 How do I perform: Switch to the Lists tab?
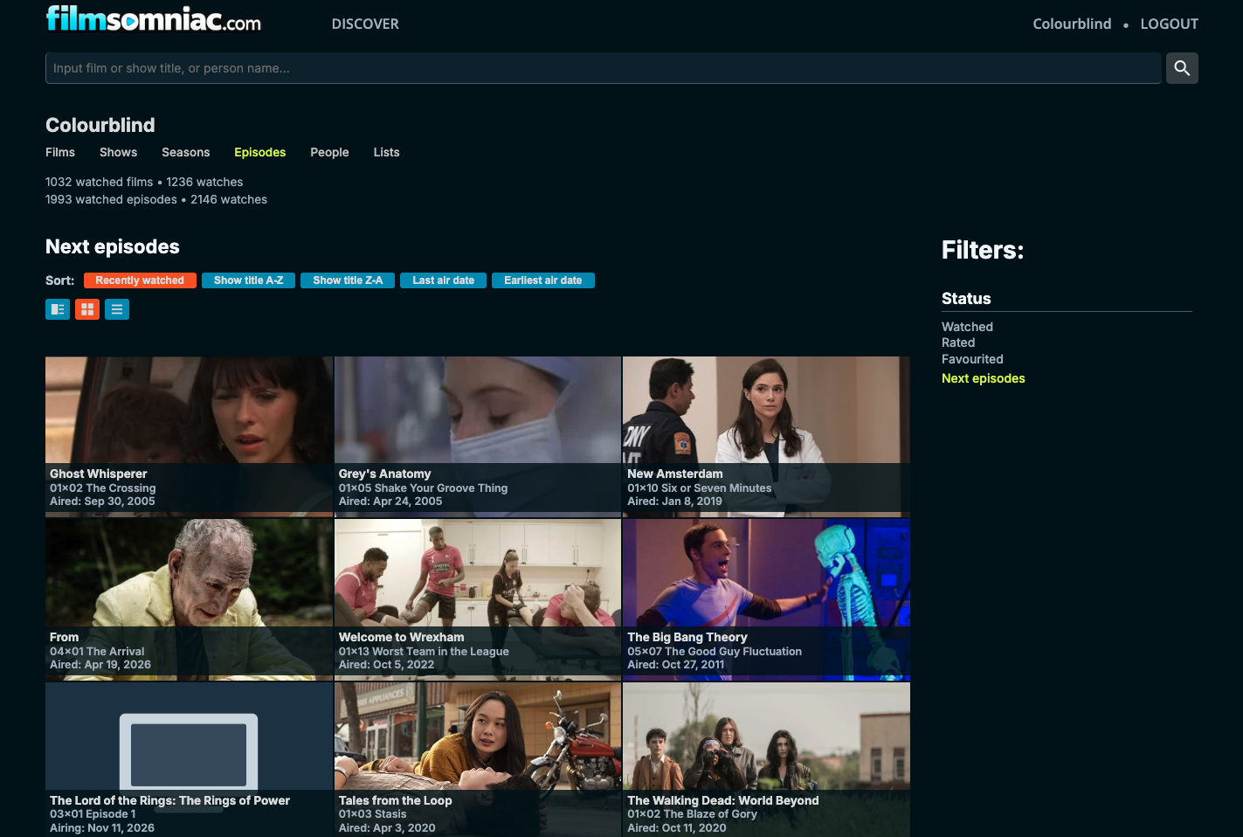[386, 152]
